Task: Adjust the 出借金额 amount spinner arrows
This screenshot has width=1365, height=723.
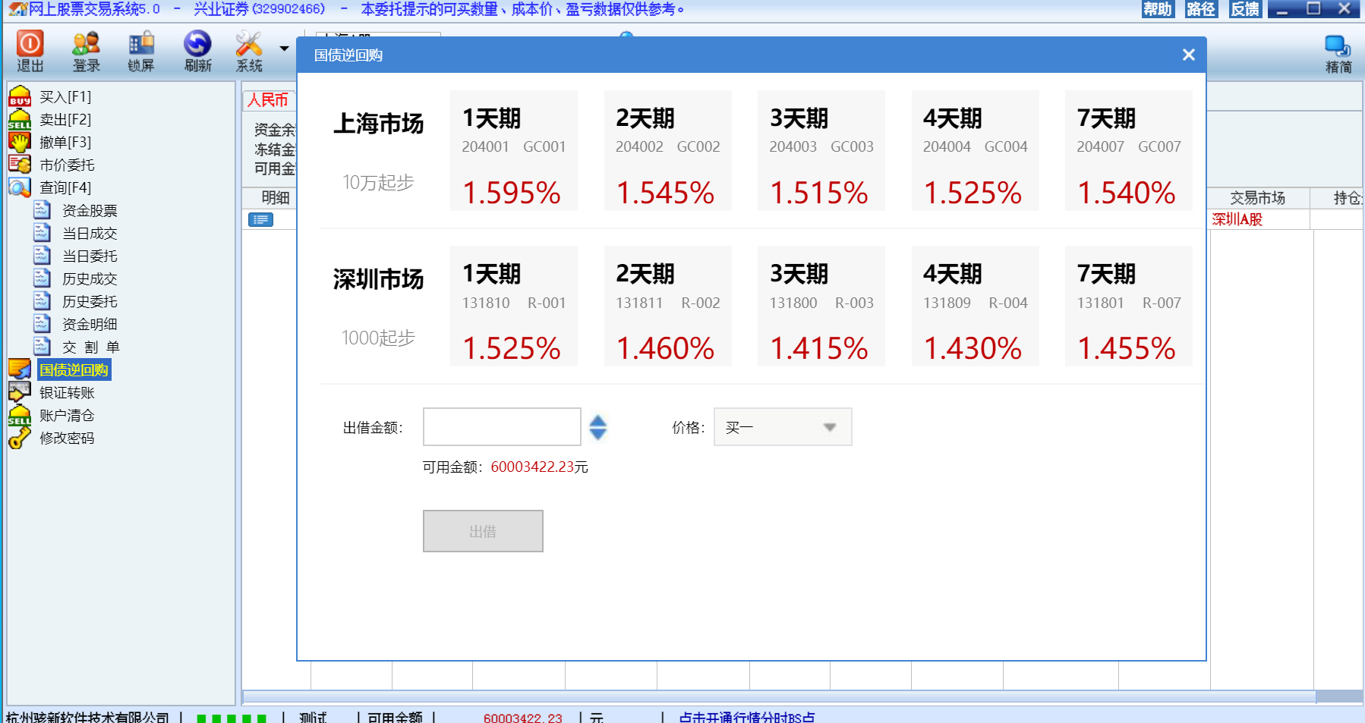Action: point(598,427)
